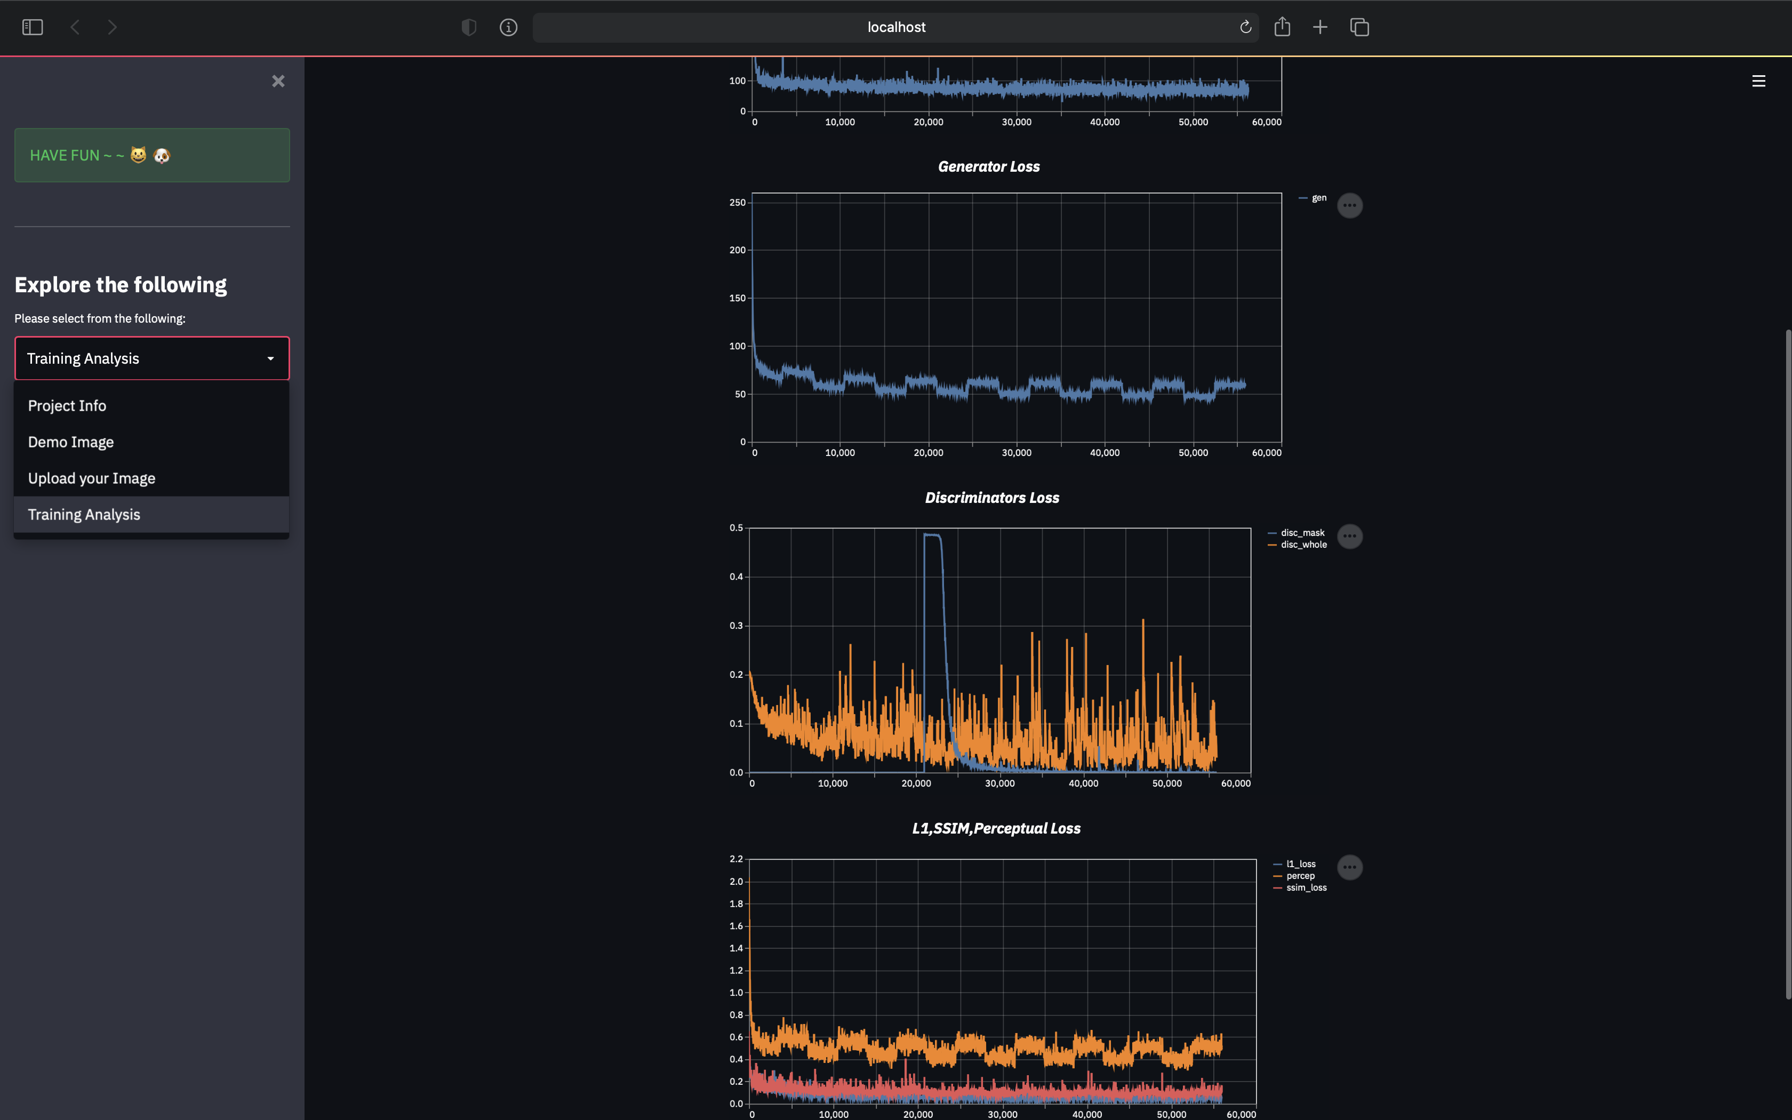Viewport: 1792px width, 1120px height.
Task: Toggle the Safari sidebar icon
Action: tap(33, 27)
